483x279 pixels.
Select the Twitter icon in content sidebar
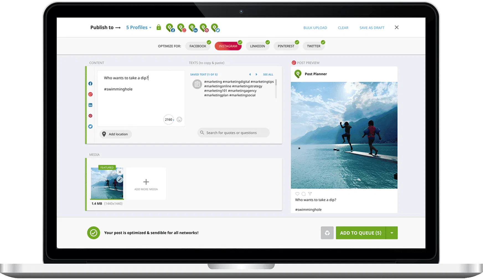coord(90,126)
